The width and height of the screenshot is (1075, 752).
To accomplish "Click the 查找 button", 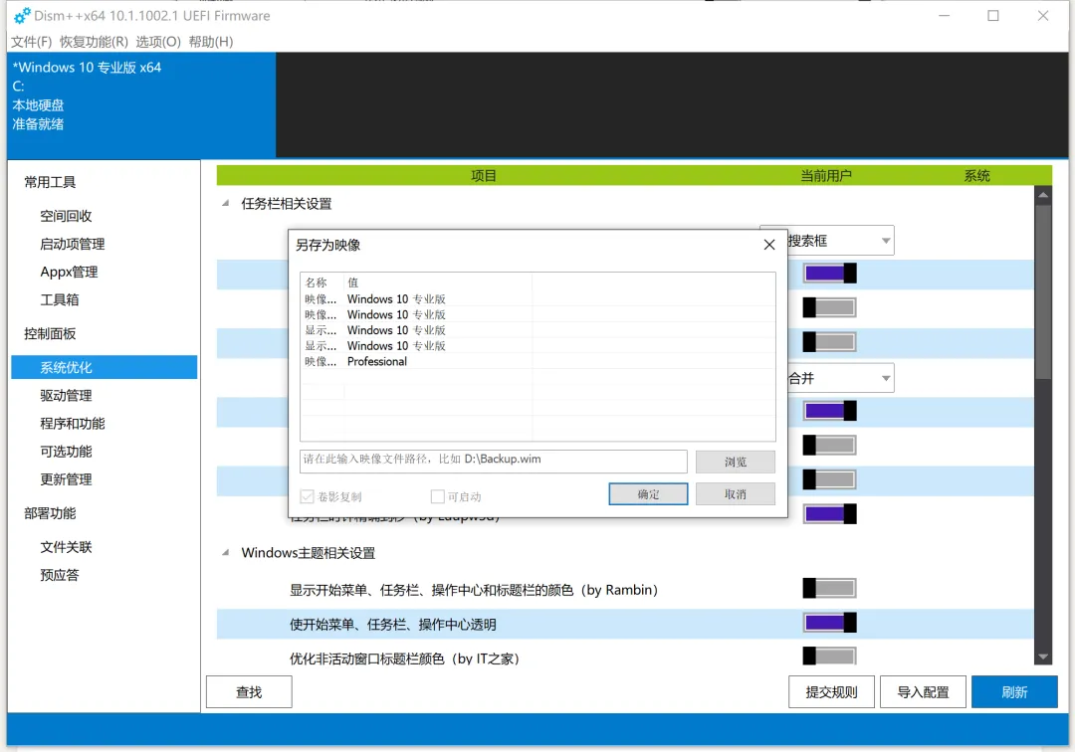I will [249, 692].
